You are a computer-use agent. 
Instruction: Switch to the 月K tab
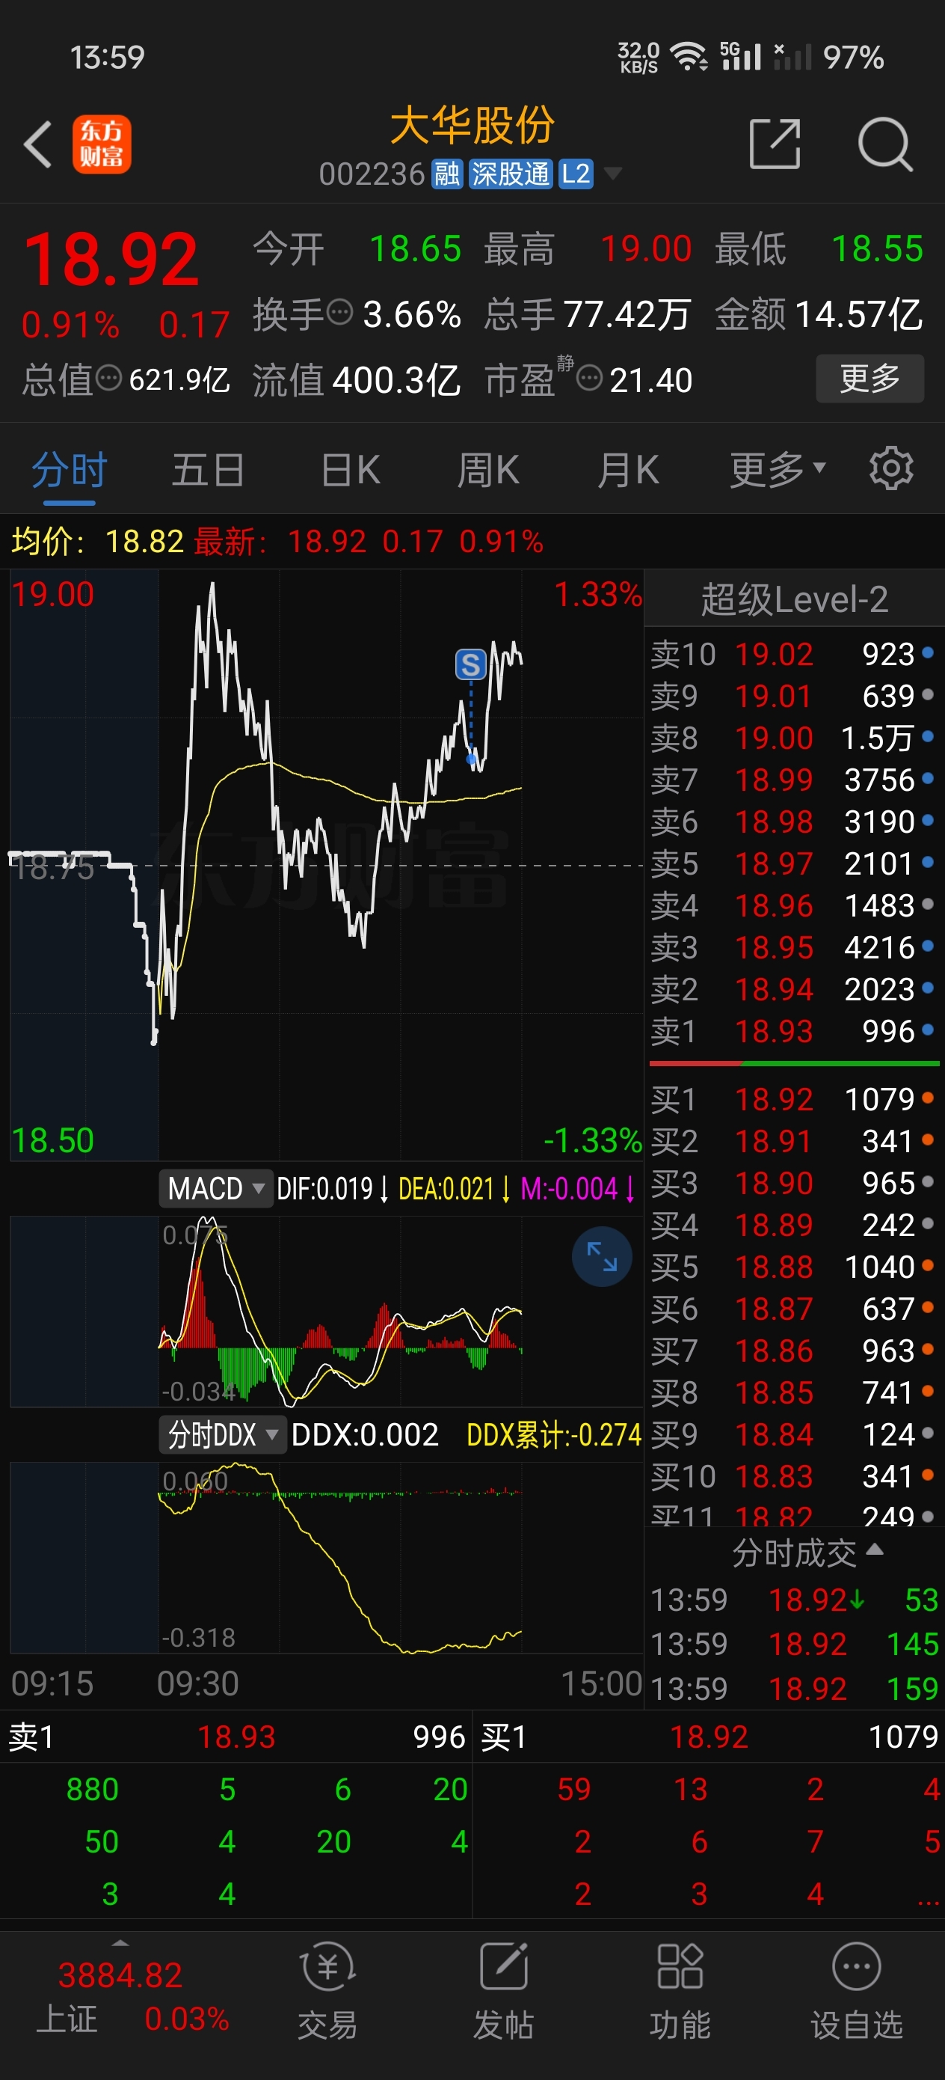click(x=628, y=469)
